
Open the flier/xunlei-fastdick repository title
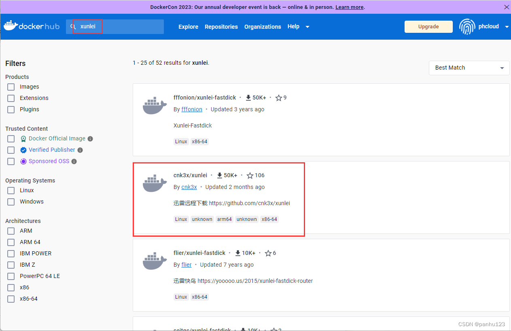[199, 253]
